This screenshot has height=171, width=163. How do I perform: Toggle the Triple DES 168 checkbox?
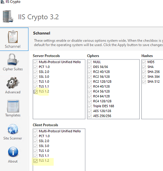(90, 107)
